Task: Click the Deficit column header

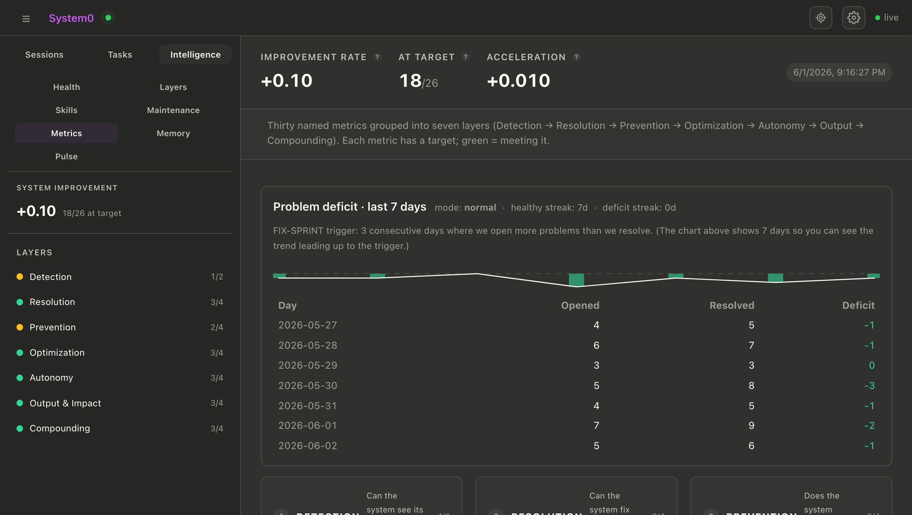Action: click(858, 305)
